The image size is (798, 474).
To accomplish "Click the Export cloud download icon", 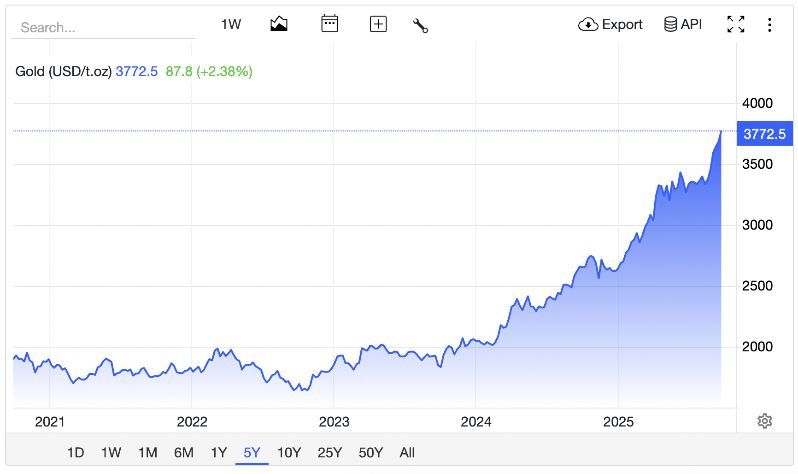I will point(588,24).
